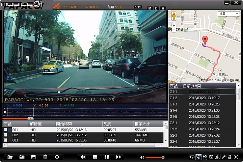Click the third video size icon above map
243x162 pixels.
tap(163, 8)
